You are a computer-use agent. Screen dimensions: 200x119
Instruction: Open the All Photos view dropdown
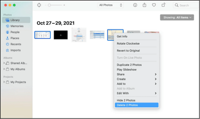coord(111,5)
